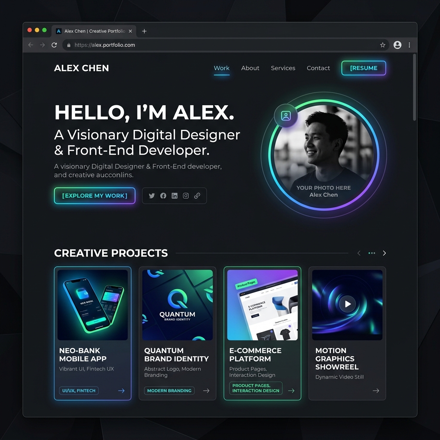Open Alex's Twitter profile icon
This screenshot has width=440, height=440.
pyautogui.click(x=152, y=196)
